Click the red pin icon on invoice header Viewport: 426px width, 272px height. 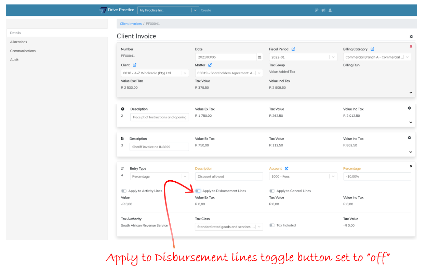tap(411, 47)
